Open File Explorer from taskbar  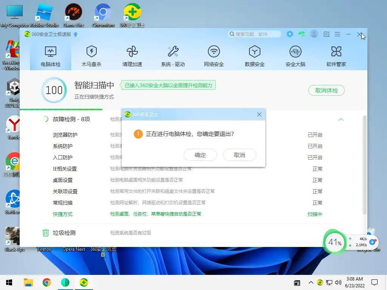(28, 282)
